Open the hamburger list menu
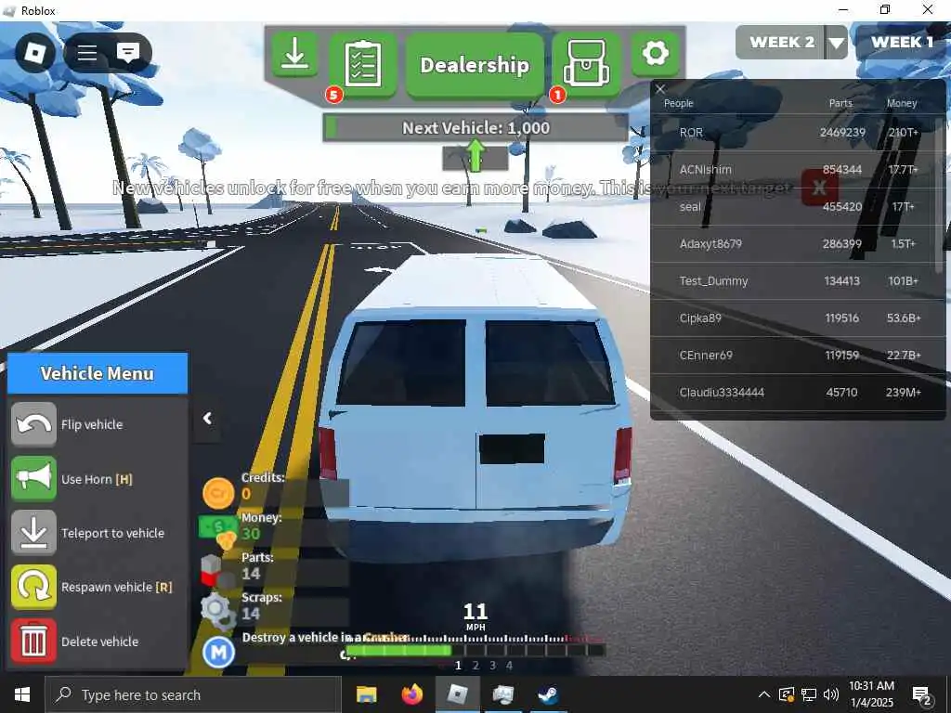The image size is (951, 713). click(87, 53)
